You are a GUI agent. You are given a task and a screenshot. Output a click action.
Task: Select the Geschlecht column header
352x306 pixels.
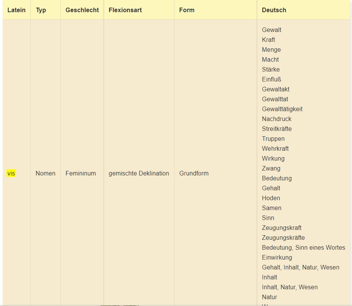tap(82, 10)
